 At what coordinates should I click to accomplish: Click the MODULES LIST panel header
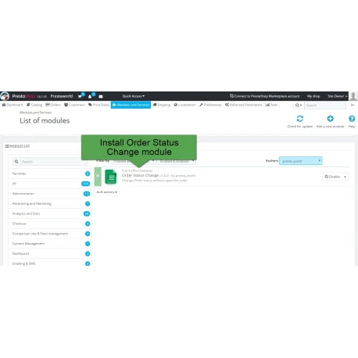pyautogui.click(x=17, y=146)
